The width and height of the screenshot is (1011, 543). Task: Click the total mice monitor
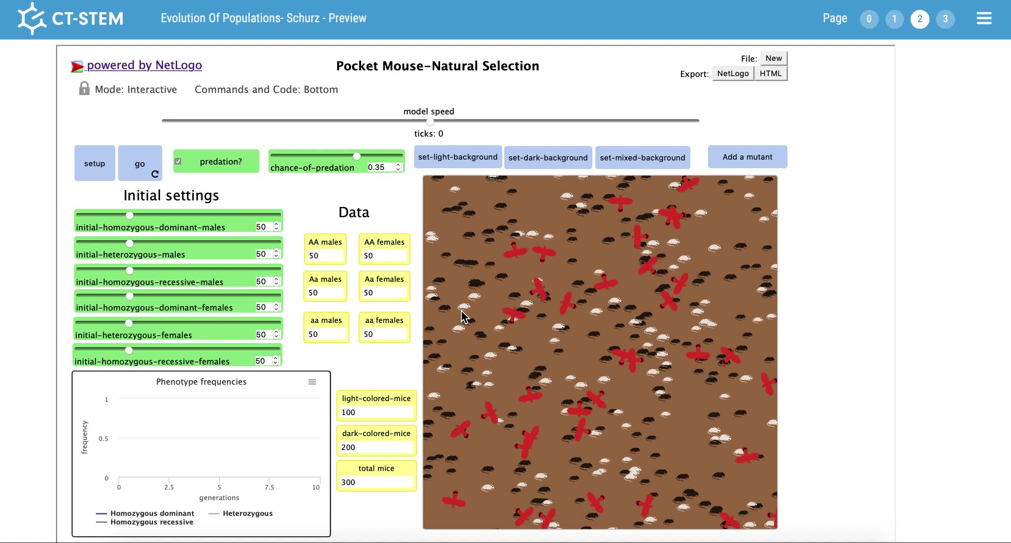point(376,475)
